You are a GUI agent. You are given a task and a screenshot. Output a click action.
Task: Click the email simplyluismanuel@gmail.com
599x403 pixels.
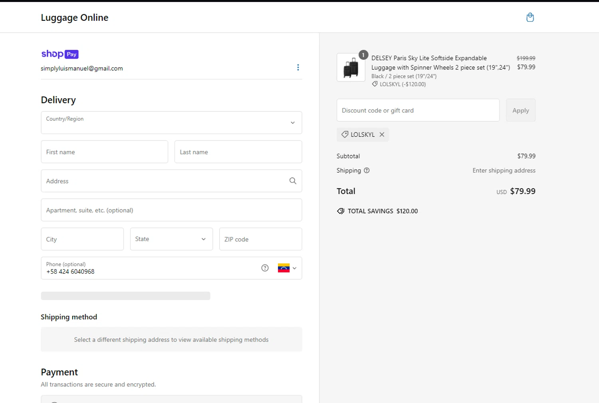point(82,68)
